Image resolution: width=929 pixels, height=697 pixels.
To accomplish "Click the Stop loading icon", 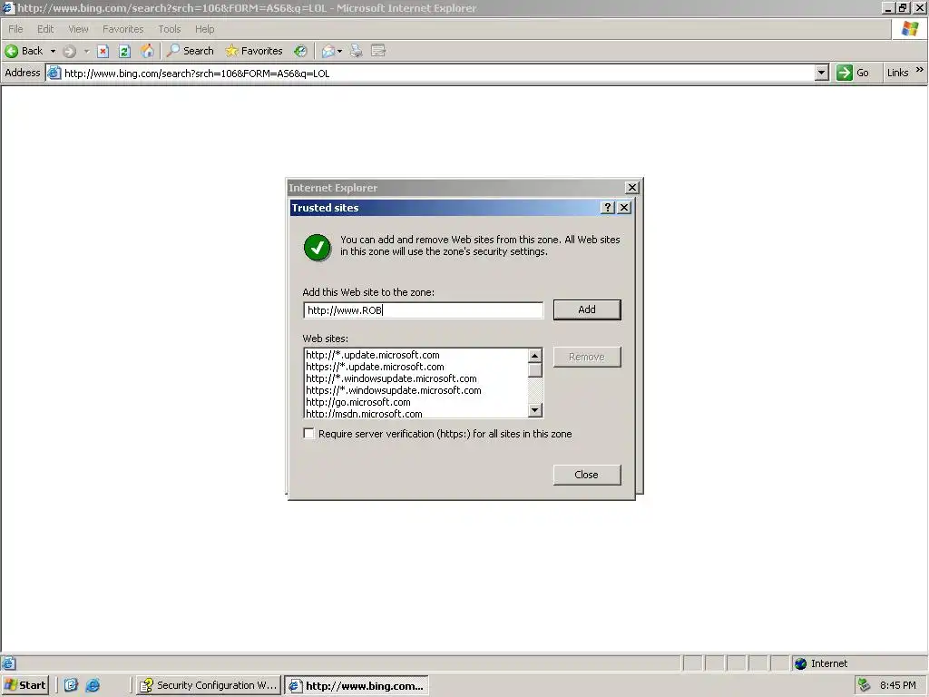I will [x=103, y=52].
